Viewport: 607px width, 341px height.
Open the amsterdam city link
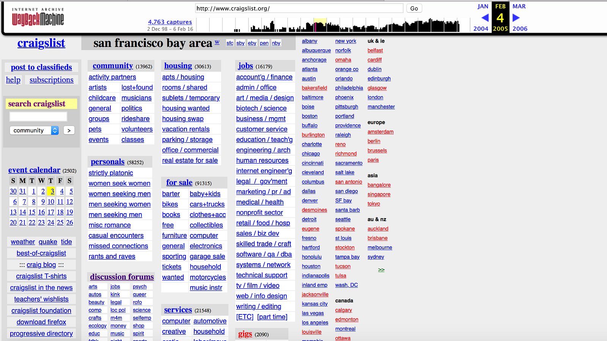click(381, 132)
